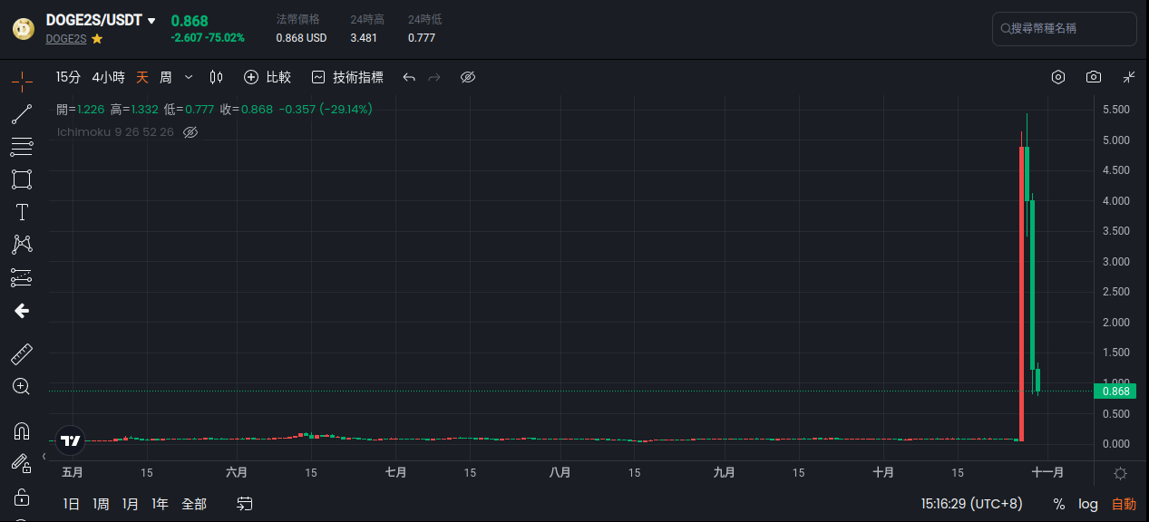Open technical indicators (技術指標)
1149x522 pixels.
(x=347, y=77)
